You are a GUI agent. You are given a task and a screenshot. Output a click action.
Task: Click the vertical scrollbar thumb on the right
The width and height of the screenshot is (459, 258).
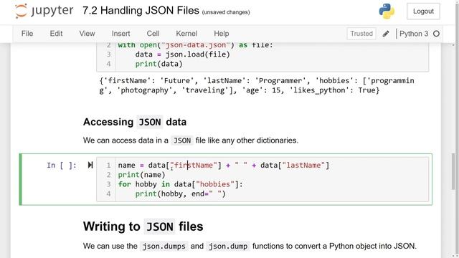[x=453, y=171]
